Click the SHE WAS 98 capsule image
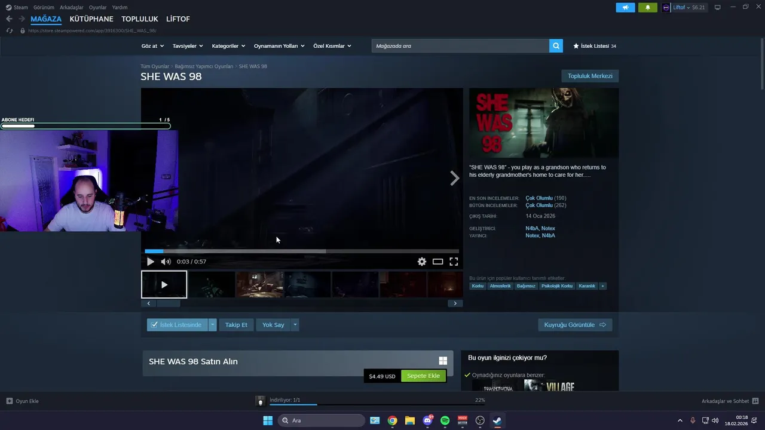 click(544, 123)
